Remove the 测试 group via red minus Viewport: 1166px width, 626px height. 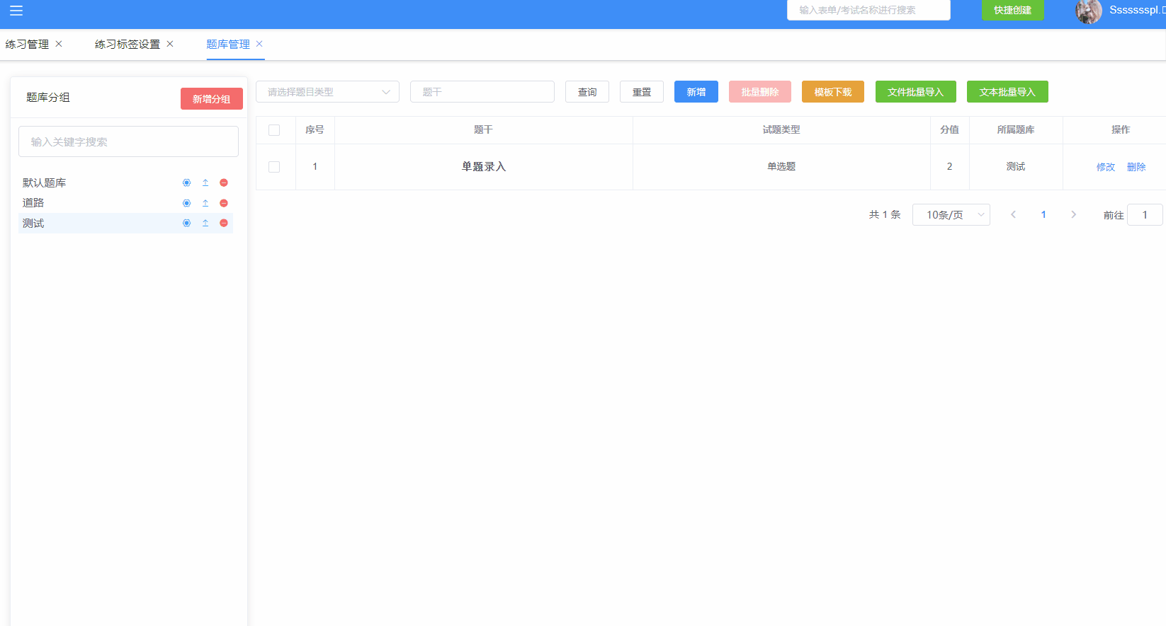point(224,223)
